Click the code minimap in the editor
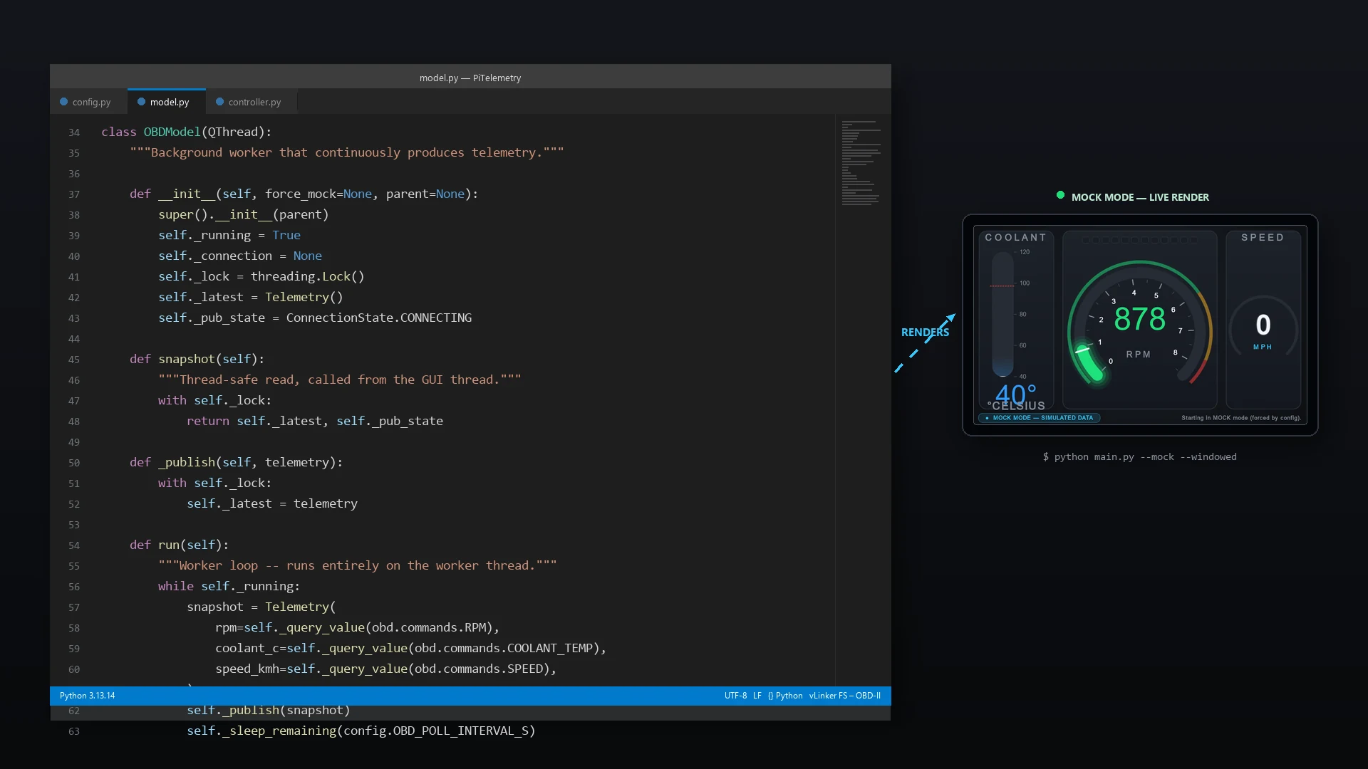1368x769 pixels. [x=861, y=163]
